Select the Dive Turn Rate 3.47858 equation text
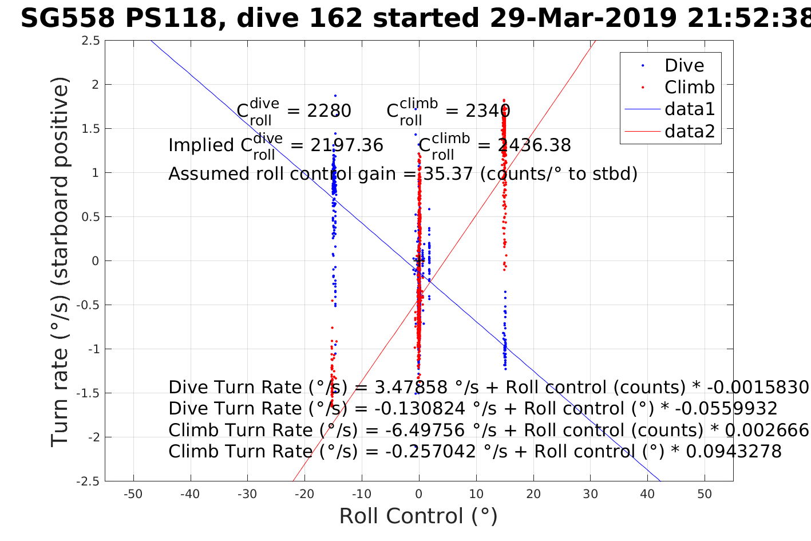 488,388
